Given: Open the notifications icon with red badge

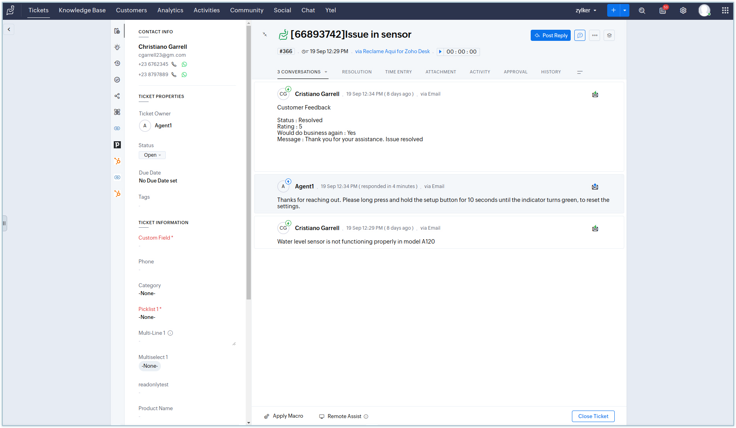Looking at the screenshot, I should (663, 10).
